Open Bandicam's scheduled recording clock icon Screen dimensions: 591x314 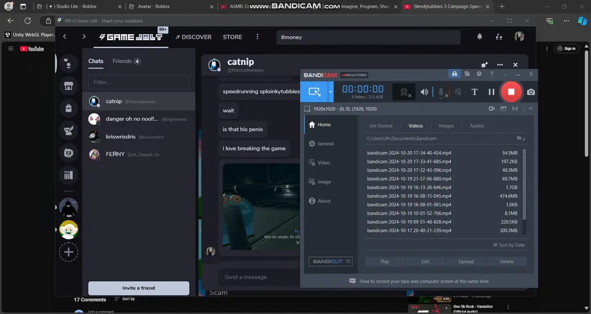click(x=479, y=74)
